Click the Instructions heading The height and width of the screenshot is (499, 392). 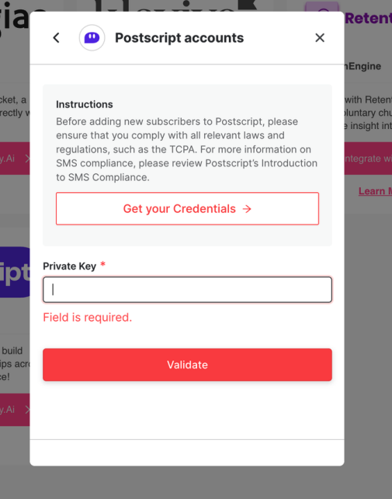85,104
